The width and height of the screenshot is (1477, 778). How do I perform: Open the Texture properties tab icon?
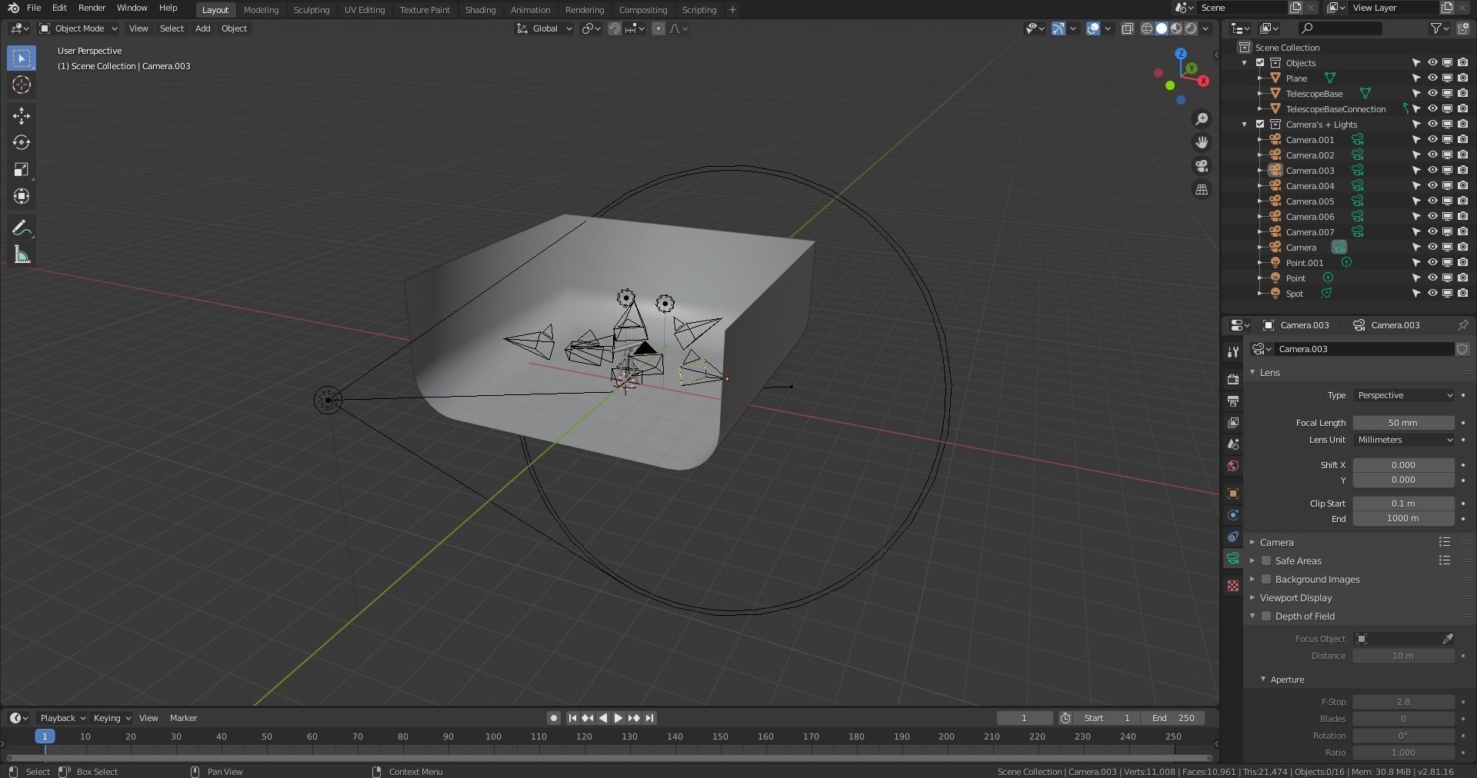pos(1233,586)
